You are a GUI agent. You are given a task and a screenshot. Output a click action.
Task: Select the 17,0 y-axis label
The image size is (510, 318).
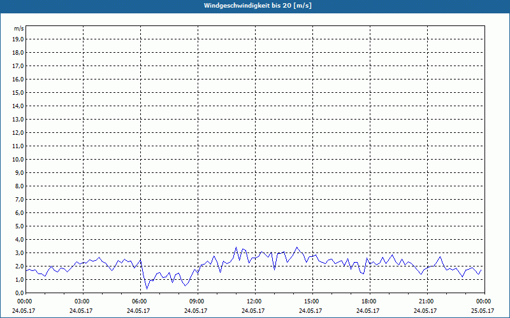[x=18, y=66]
